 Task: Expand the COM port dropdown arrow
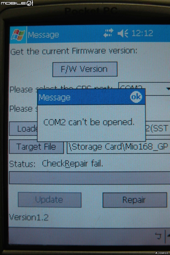(168, 89)
